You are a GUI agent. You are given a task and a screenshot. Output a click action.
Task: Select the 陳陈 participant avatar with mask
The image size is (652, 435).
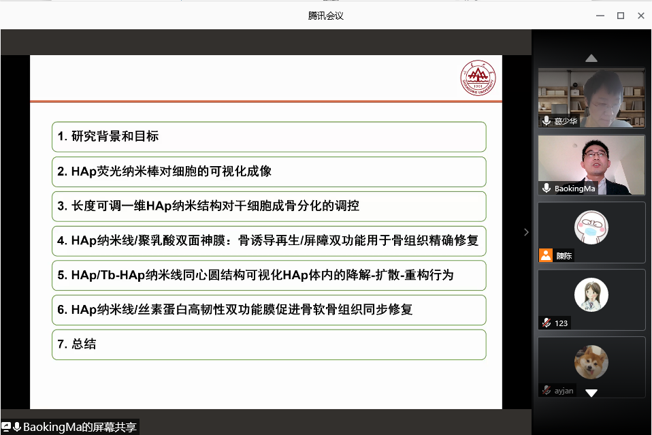pyautogui.click(x=591, y=227)
